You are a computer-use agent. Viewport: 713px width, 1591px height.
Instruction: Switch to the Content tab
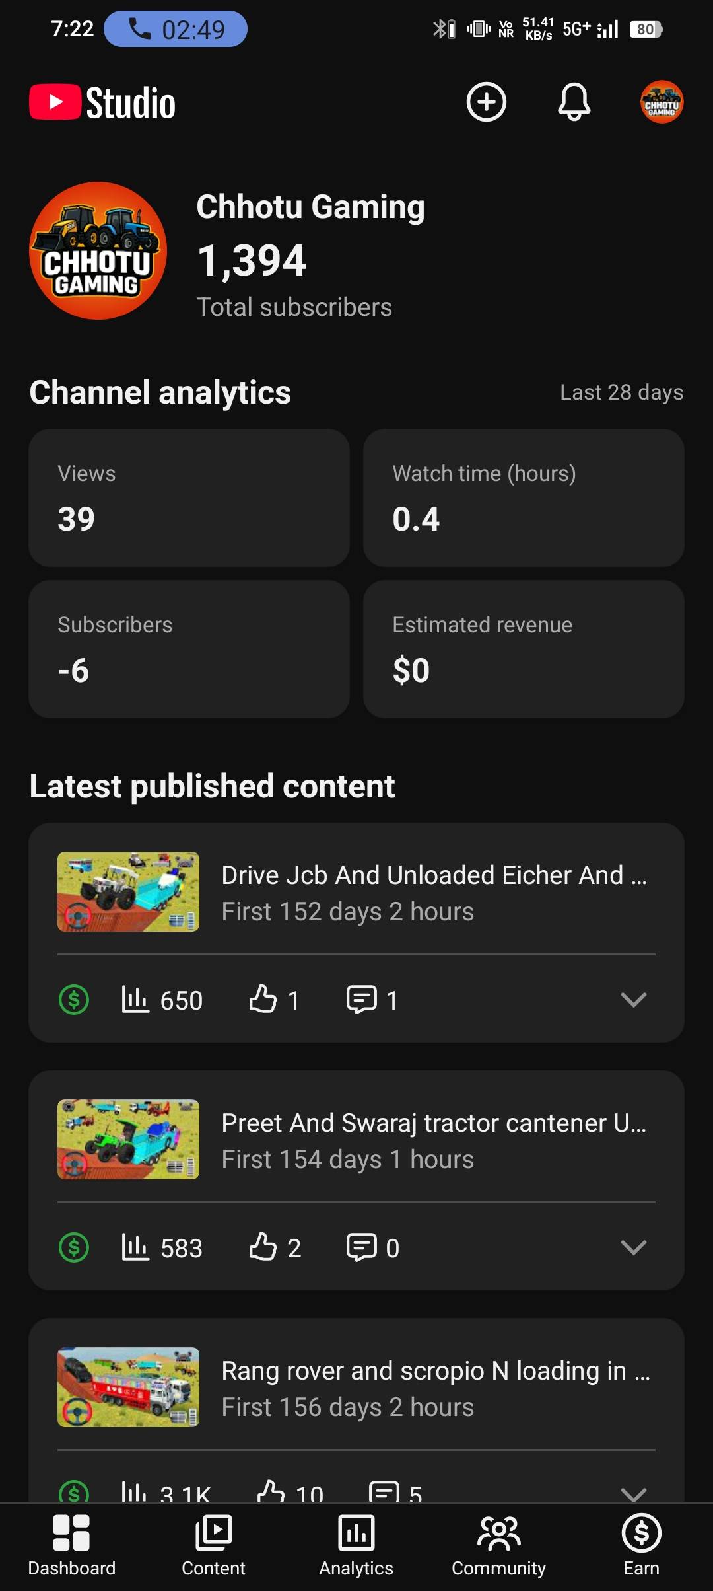(x=213, y=1545)
